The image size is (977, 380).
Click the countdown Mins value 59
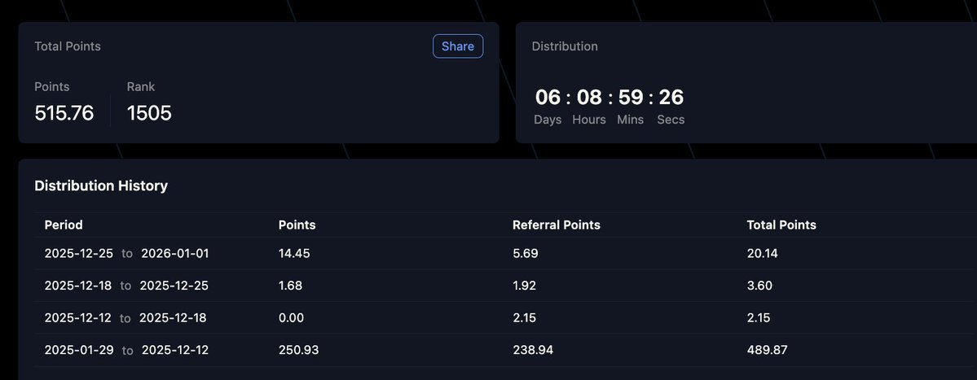(x=631, y=98)
